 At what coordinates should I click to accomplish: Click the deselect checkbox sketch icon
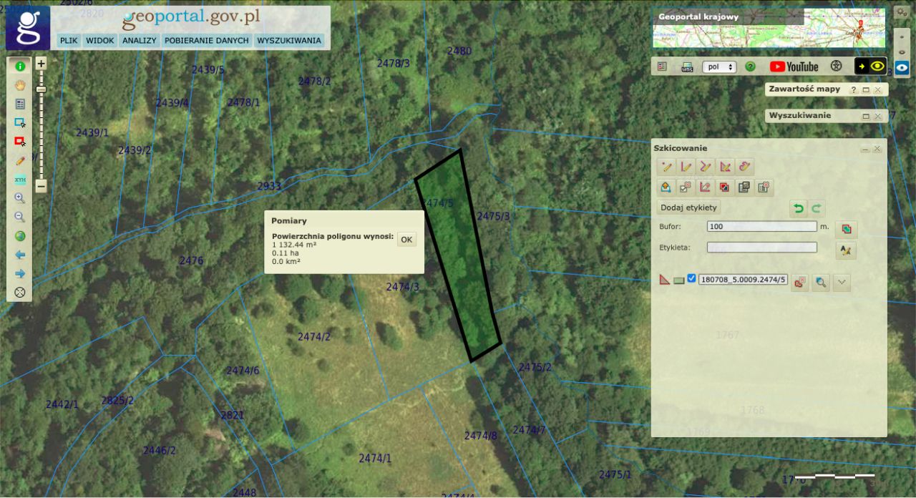[x=686, y=187]
